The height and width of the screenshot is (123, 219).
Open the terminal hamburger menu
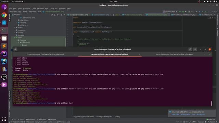click(x=195, y=49)
